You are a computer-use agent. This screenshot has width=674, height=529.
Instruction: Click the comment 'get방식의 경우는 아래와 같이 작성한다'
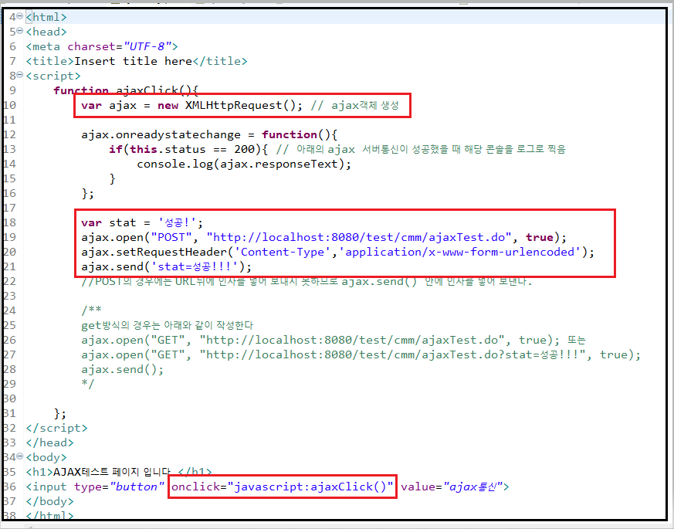point(168,326)
